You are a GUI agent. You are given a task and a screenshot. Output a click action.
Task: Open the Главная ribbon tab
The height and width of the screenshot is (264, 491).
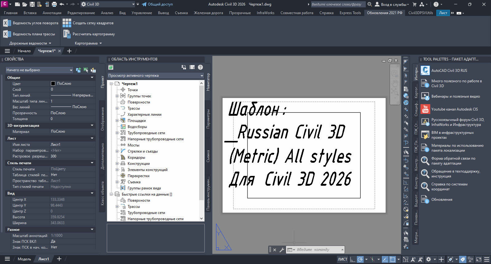point(10,13)
